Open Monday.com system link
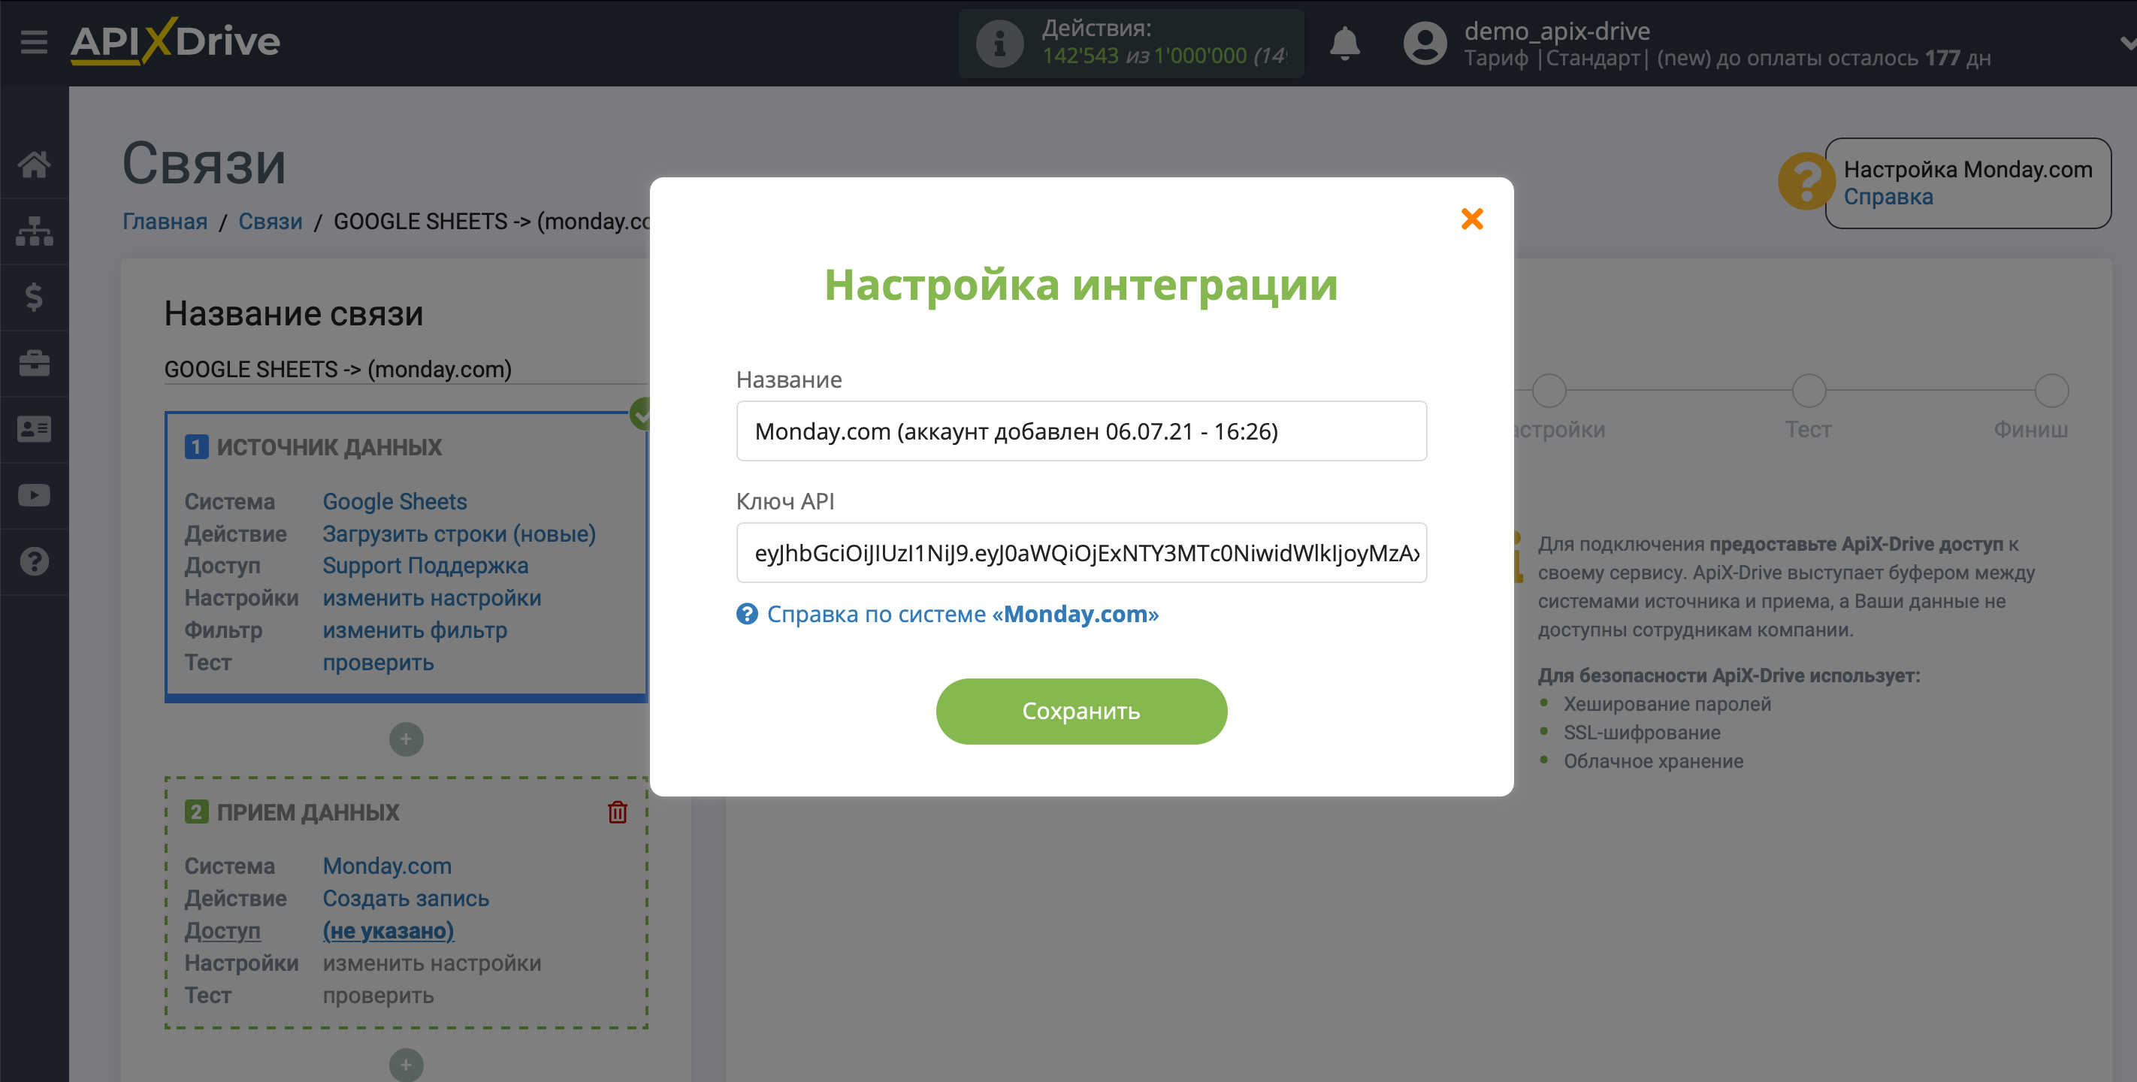This screenshot has height=1082, width=2137. (388, 866)
